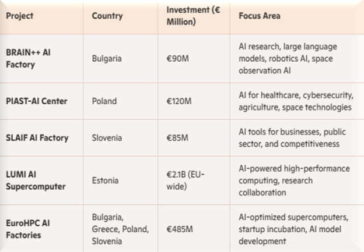This screenshot has width=364, height=252.
Task: Select the BRAIN++ AI Factory cell
Action: click(29, 59)
